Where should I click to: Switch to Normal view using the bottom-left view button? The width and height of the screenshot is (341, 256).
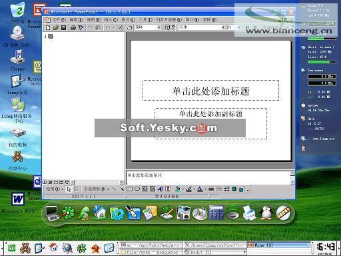tap(45, 182)
